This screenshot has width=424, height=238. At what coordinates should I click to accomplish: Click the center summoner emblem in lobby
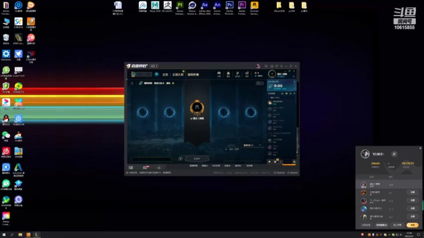coord(197,108)
